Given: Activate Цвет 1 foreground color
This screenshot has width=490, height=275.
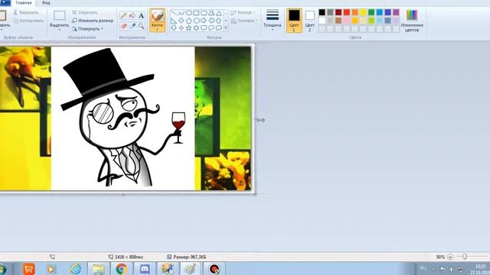Looking at the screenshot, I should point(294,21).
